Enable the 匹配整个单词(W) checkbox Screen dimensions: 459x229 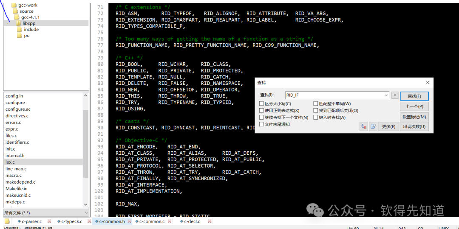pos(315,104)
